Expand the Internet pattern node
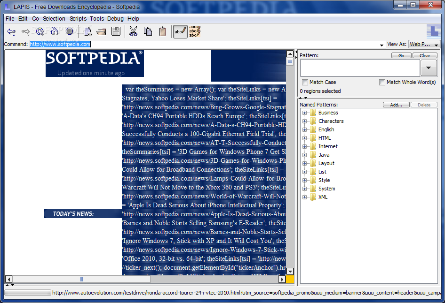Viewport: 445px width, 303px height. [304, 146]
